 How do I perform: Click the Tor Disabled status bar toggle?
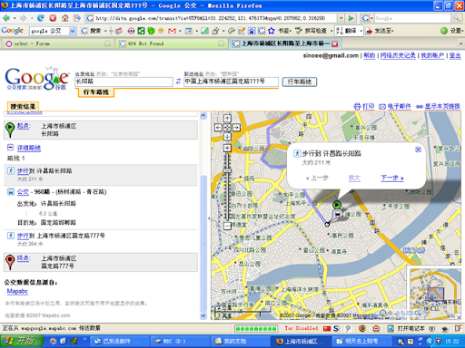click(x=302, y=328)
